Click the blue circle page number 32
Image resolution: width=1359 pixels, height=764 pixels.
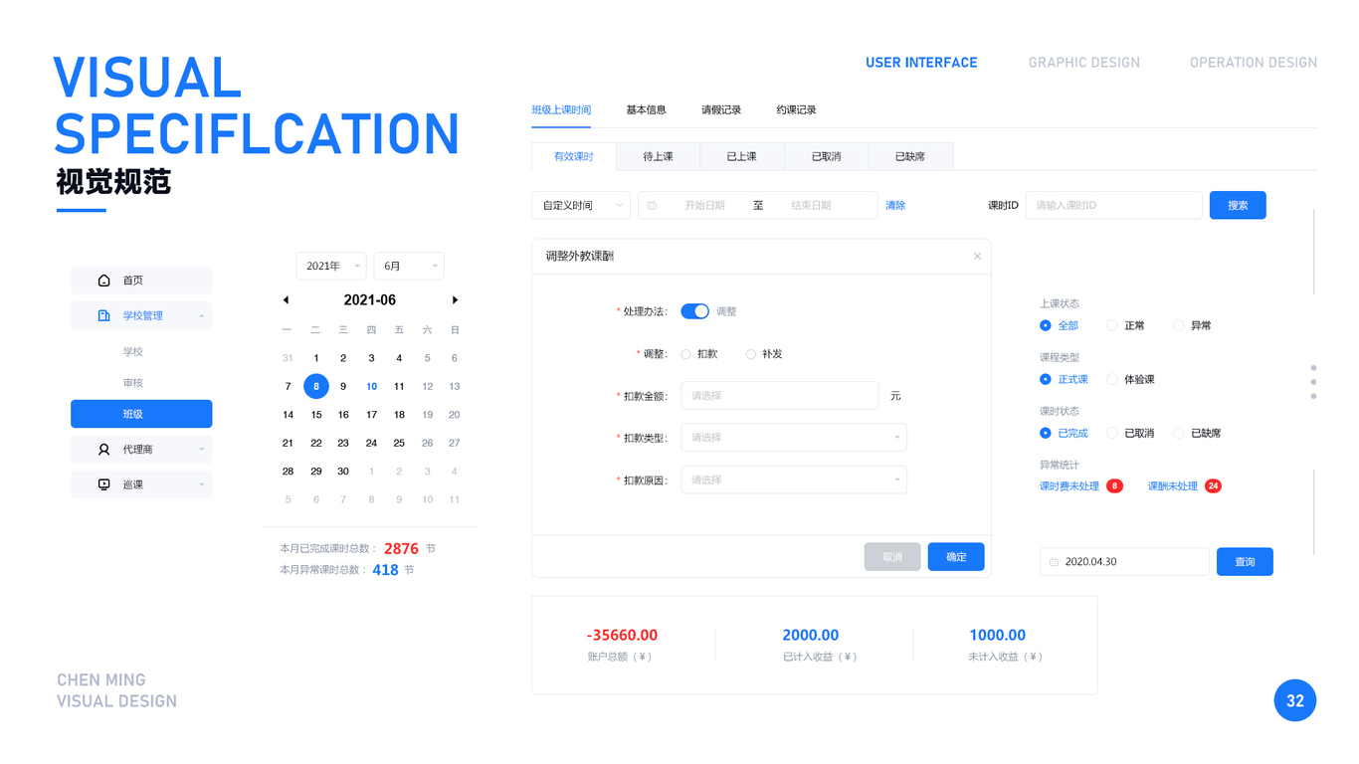tap(1295, 700)
